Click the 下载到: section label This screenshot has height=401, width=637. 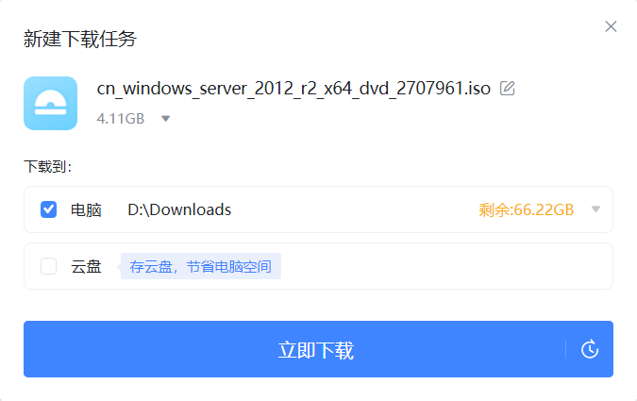(x=48, y=167)
